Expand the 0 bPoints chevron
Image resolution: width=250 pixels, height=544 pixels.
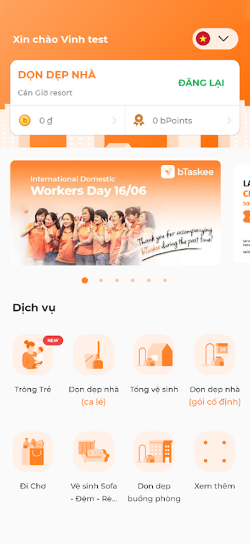pyautogui.click(x=229, y=121)
